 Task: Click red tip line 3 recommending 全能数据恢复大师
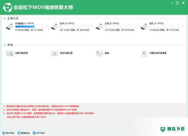pyautogui.click(x=49, y=113)
